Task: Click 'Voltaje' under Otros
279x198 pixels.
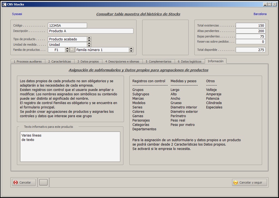Action: (211, 90)
